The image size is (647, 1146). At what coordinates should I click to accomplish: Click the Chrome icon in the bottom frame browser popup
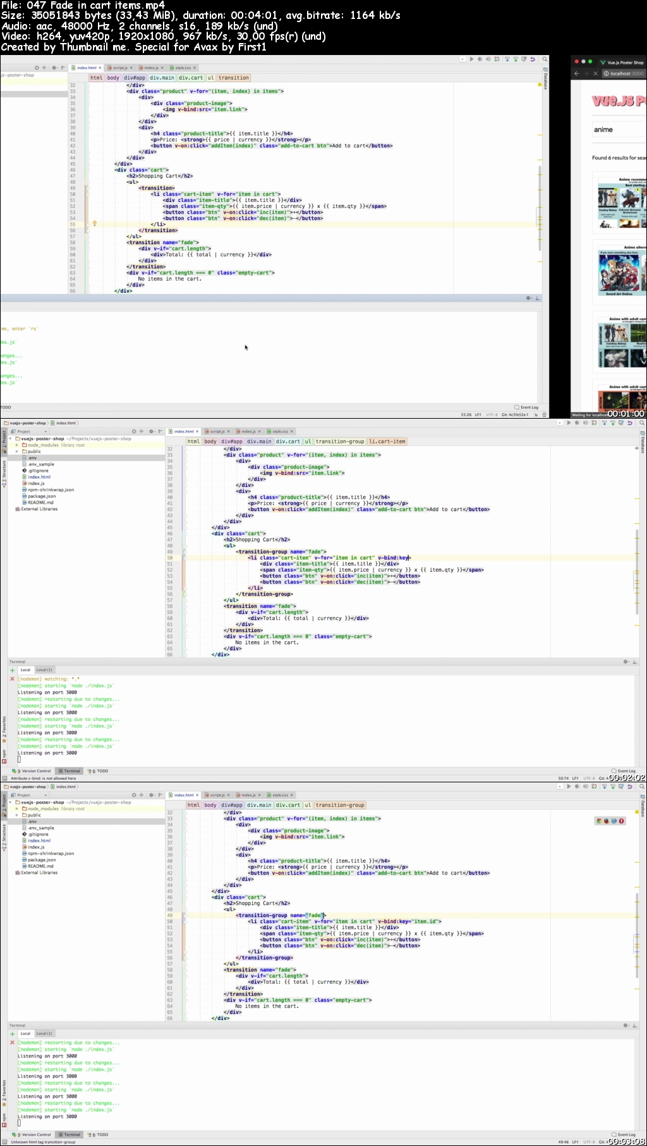click(599, 821)
